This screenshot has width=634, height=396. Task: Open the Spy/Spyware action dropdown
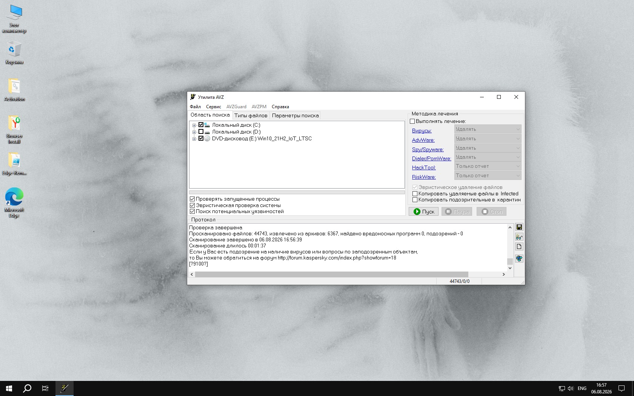click(x=488, y=148)
